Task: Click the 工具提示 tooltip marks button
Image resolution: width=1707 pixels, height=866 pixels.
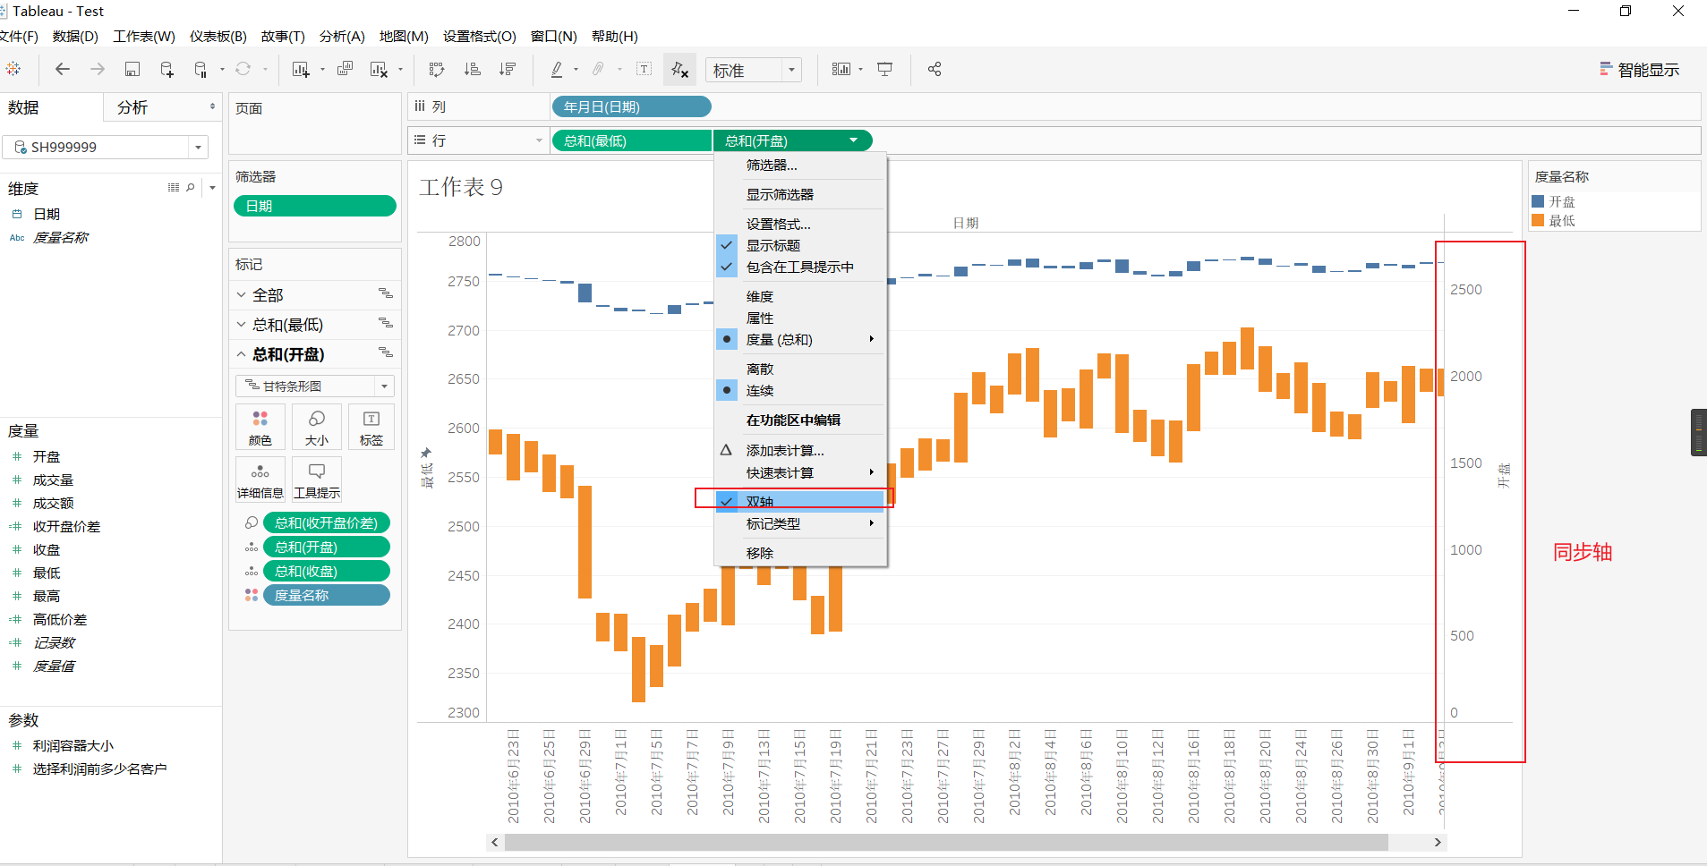Action: pos(317,480)
